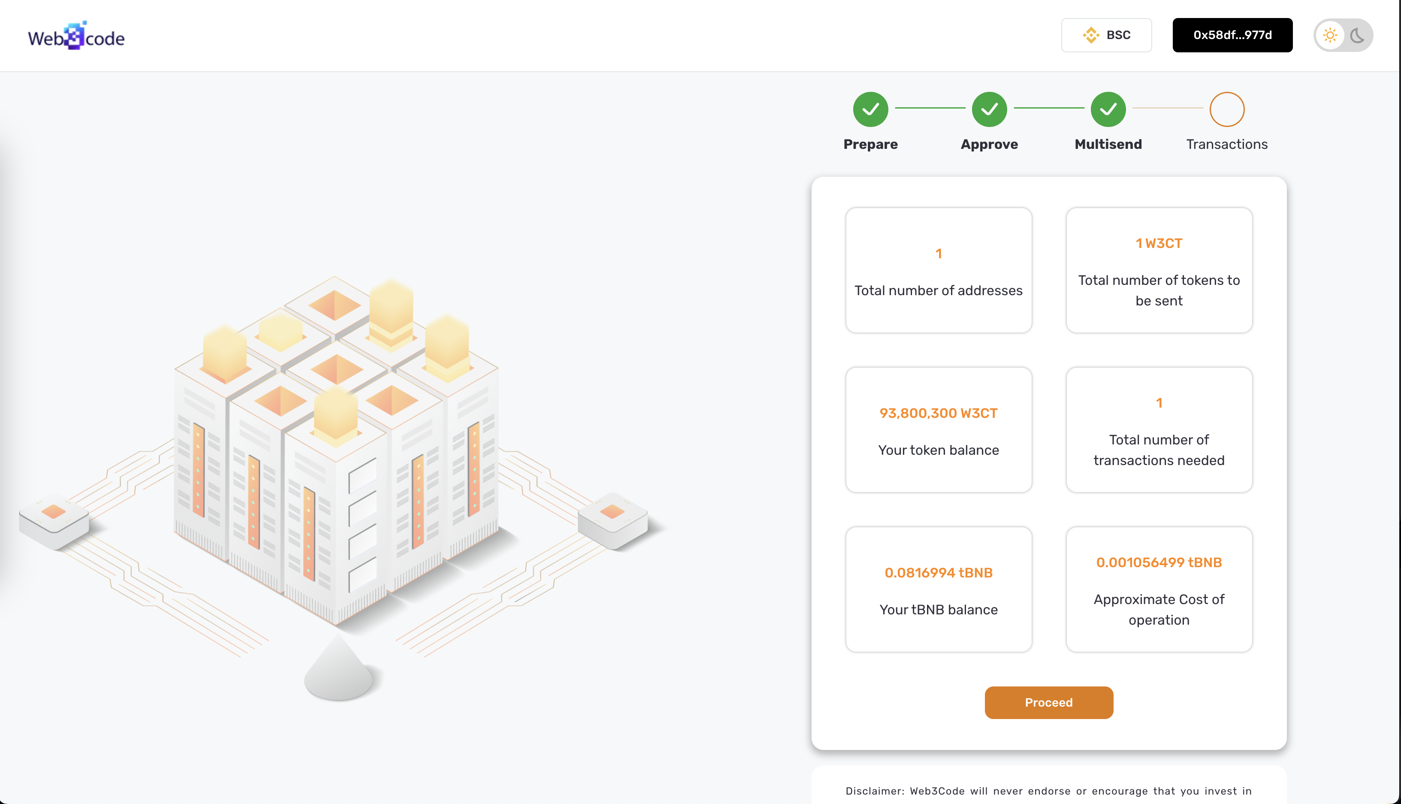Click the Total number of addresses card
1401x804 pixels.
coord(939,270)
